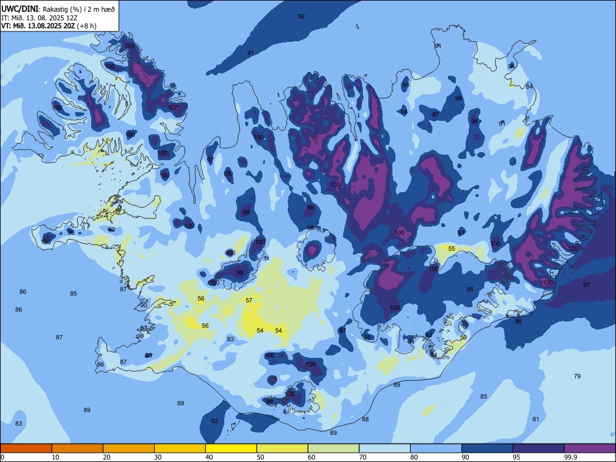Image resolution: width=616 pixels, height=462 pixels.
Task: Choose the golden 30–40 legend swatch
Action: [x=180, y=448]
